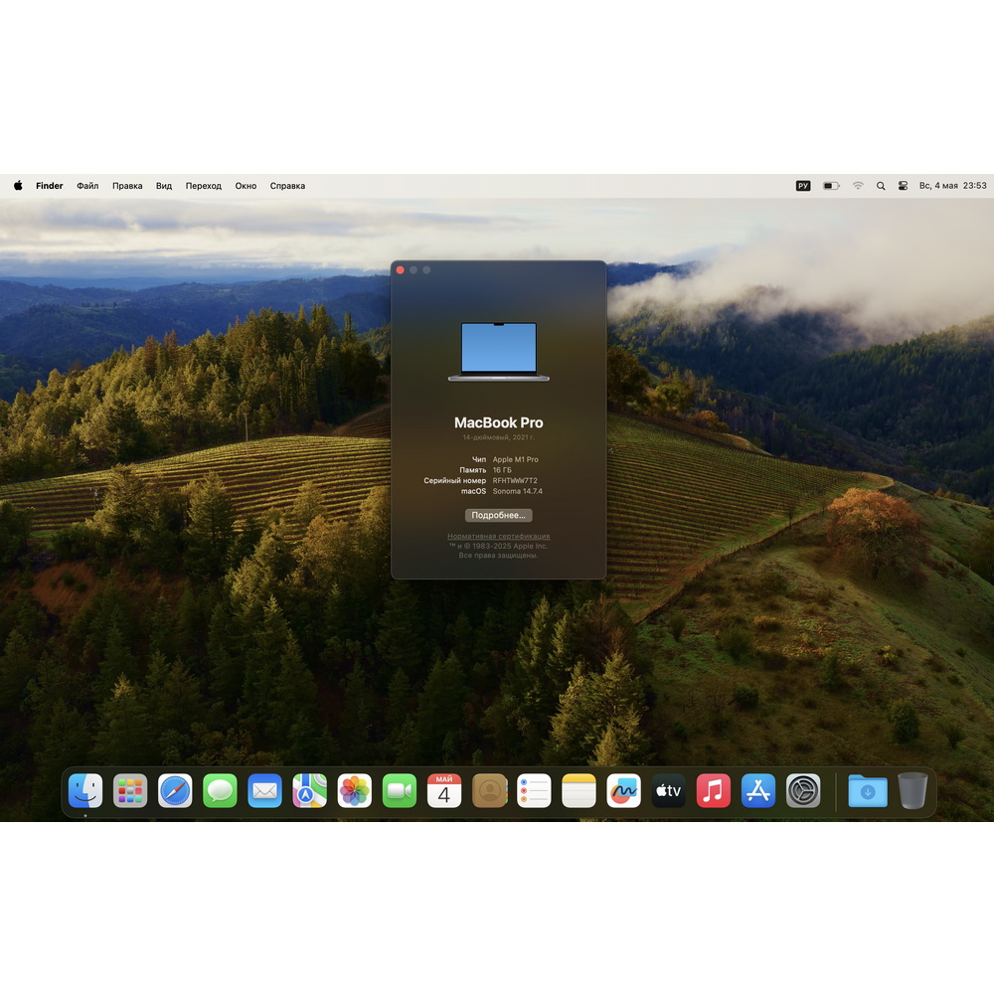Open the Downloads folder stack
The width and height of the screenshot is (994, 994).
(868, 790)
